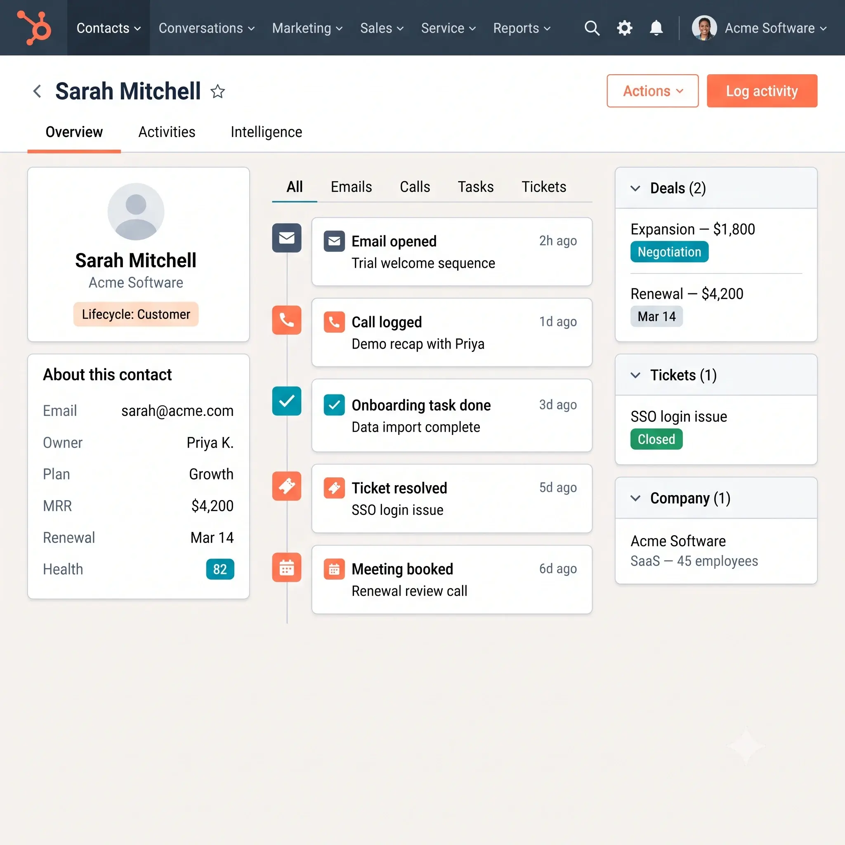Screen dimensions: 845x845
Task: Click envelope icon in Email opened card
Action: (334, 241)
